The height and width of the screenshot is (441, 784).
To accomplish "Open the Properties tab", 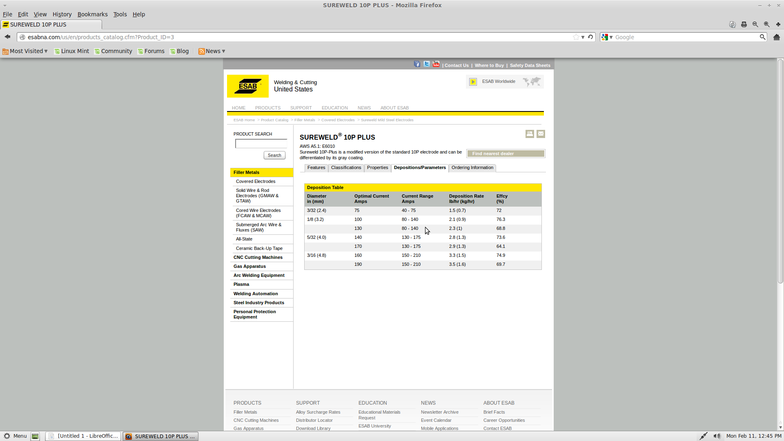I will 377,168.
